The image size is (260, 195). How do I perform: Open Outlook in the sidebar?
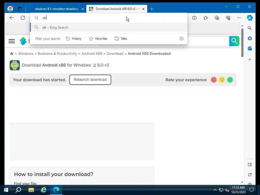pyautogui.click(x=250, y=48)
